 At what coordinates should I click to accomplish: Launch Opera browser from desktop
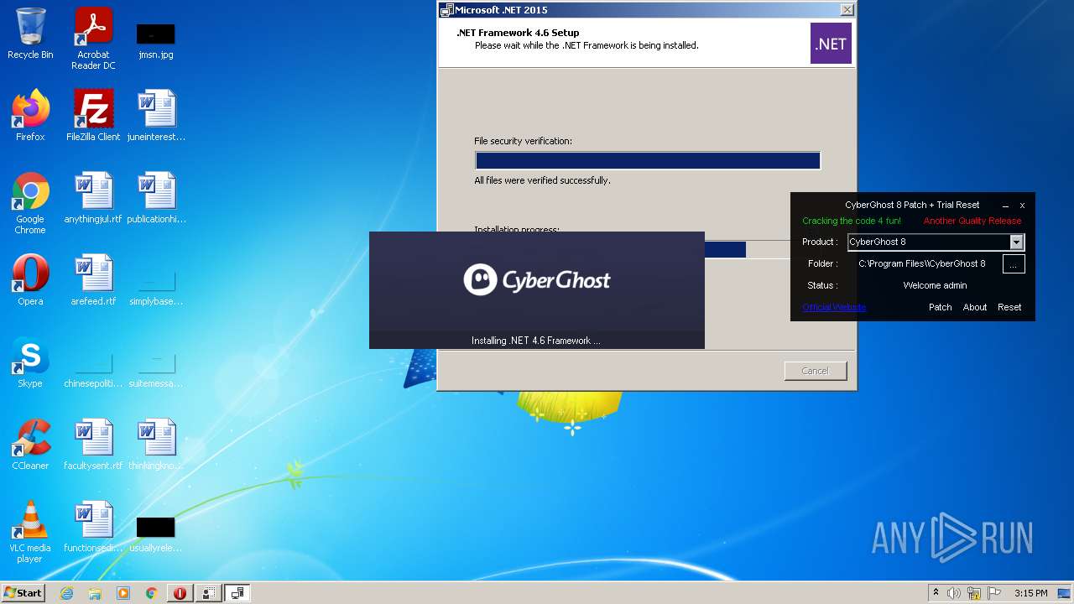[x=30, y=280]
